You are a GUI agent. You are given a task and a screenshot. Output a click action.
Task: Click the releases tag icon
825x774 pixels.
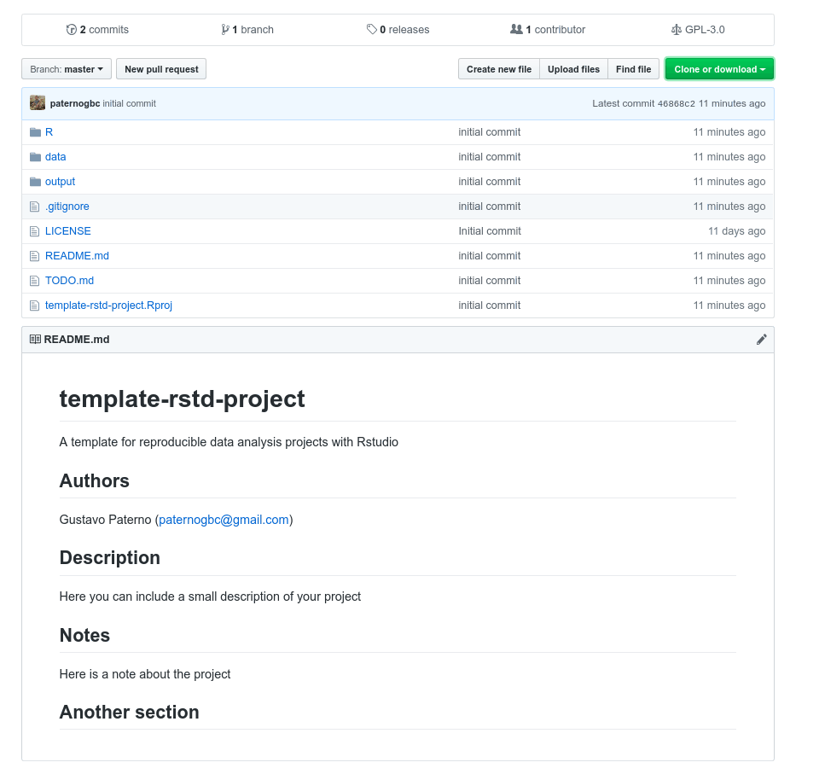(371, 30)
